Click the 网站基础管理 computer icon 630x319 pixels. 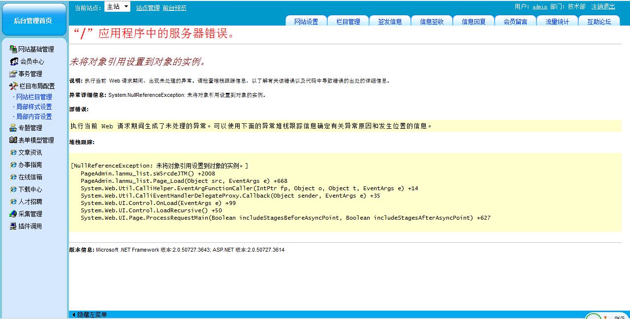tap(13, 49)
